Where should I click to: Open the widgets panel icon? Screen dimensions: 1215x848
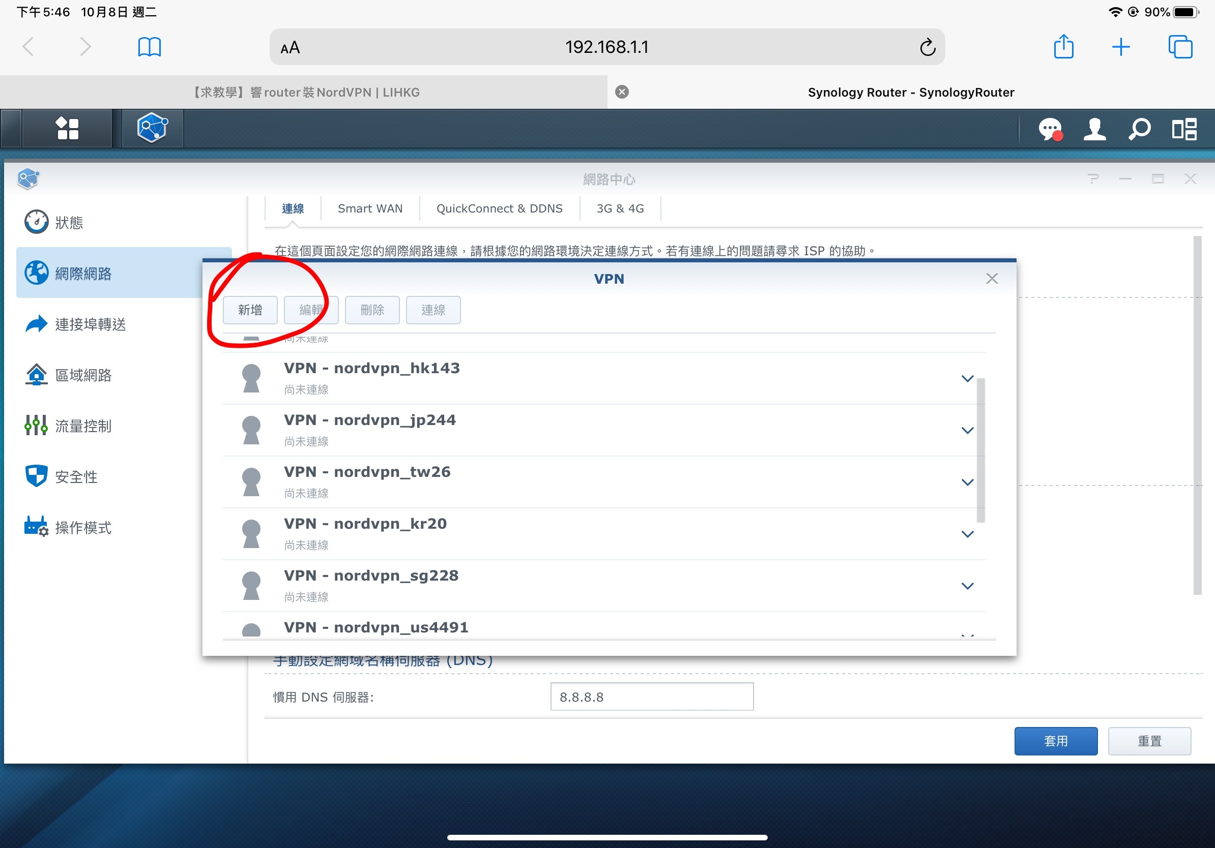1184,130
